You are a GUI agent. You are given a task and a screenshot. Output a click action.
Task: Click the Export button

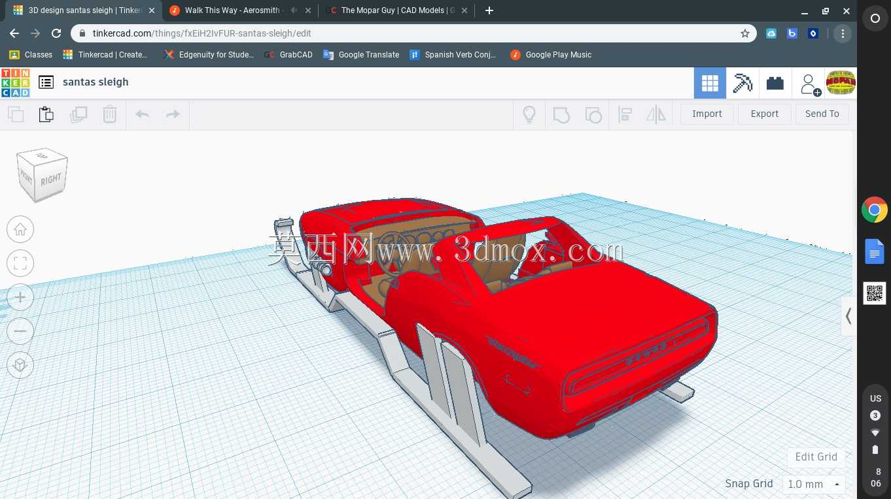tap(765, 114)
